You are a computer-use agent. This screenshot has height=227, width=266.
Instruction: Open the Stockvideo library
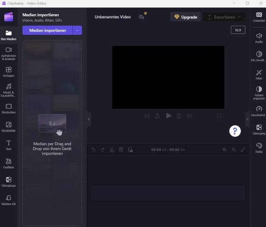point(8,109)
